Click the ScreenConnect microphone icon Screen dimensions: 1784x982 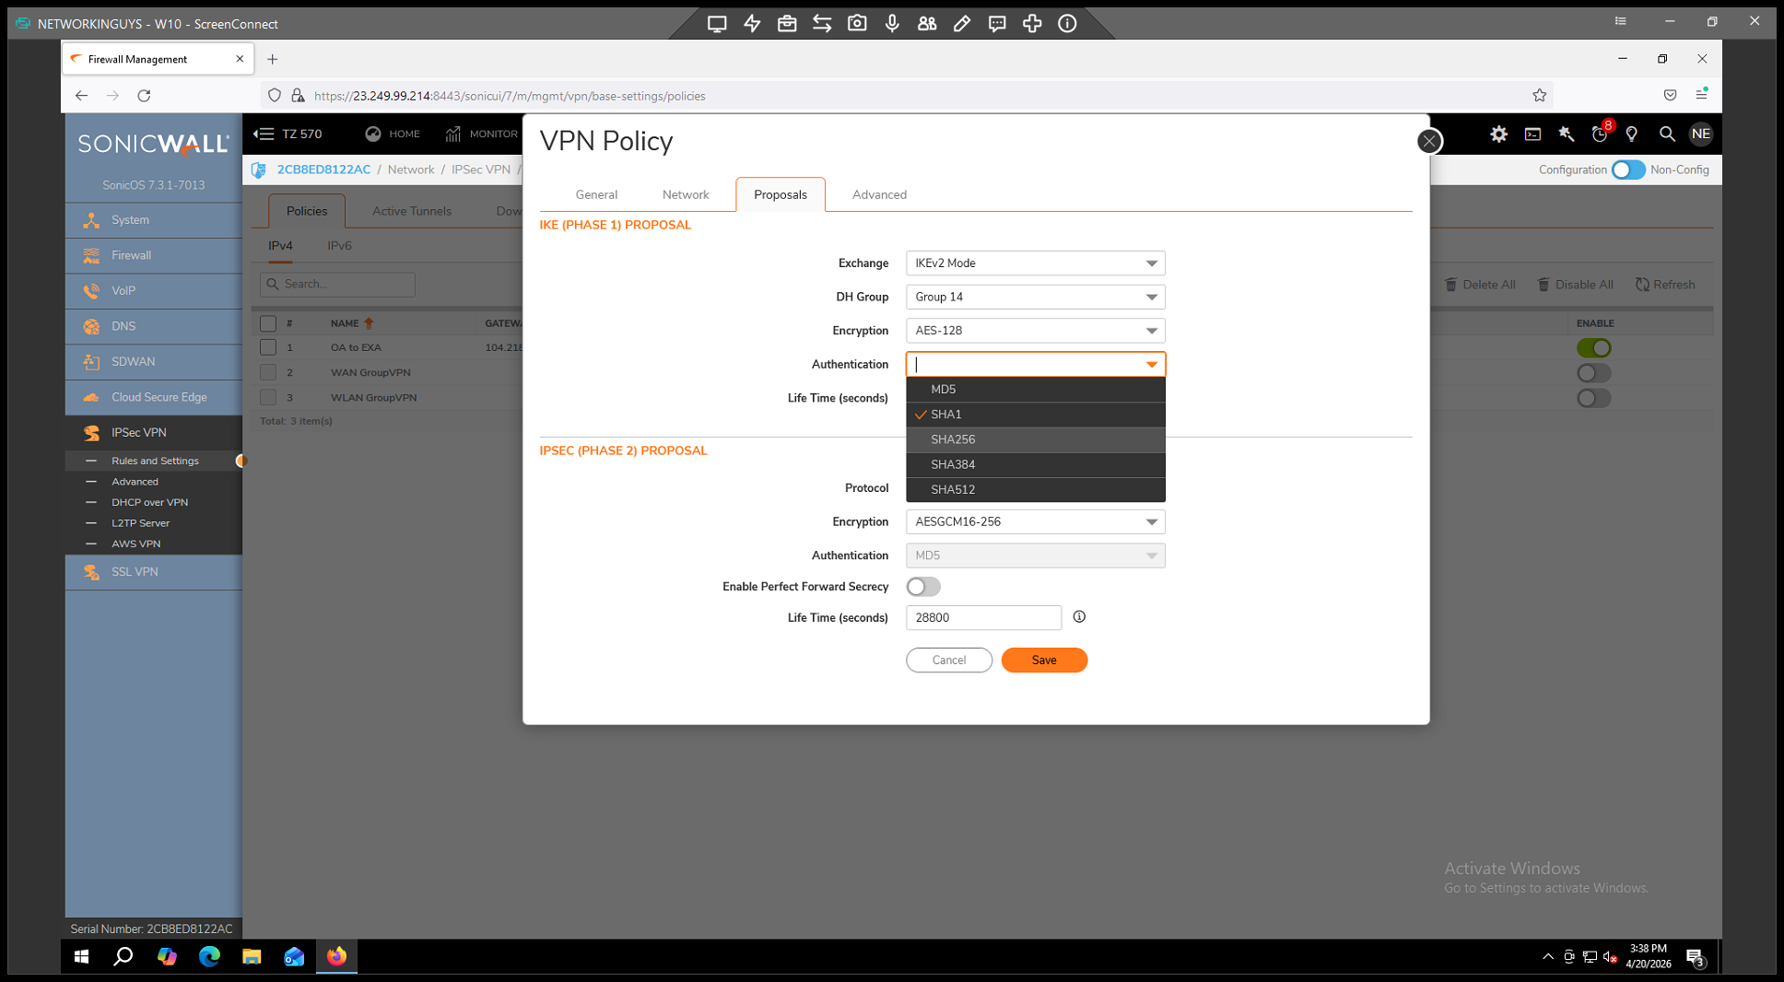[x=892, y=24]
